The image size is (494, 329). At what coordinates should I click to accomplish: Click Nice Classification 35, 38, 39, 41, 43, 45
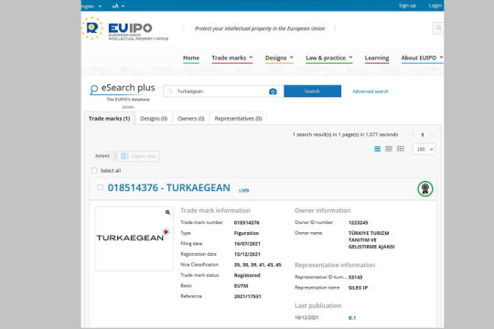257,265
